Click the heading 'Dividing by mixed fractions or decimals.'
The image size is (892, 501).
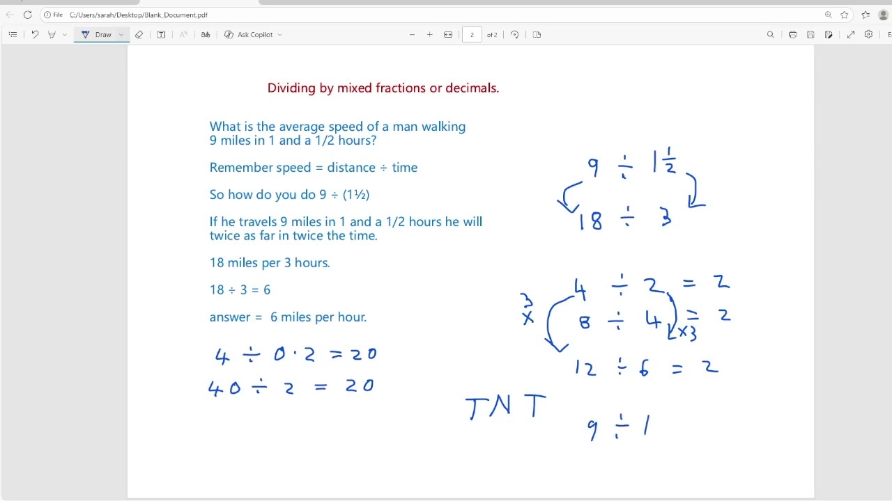[x=383, y=88]
